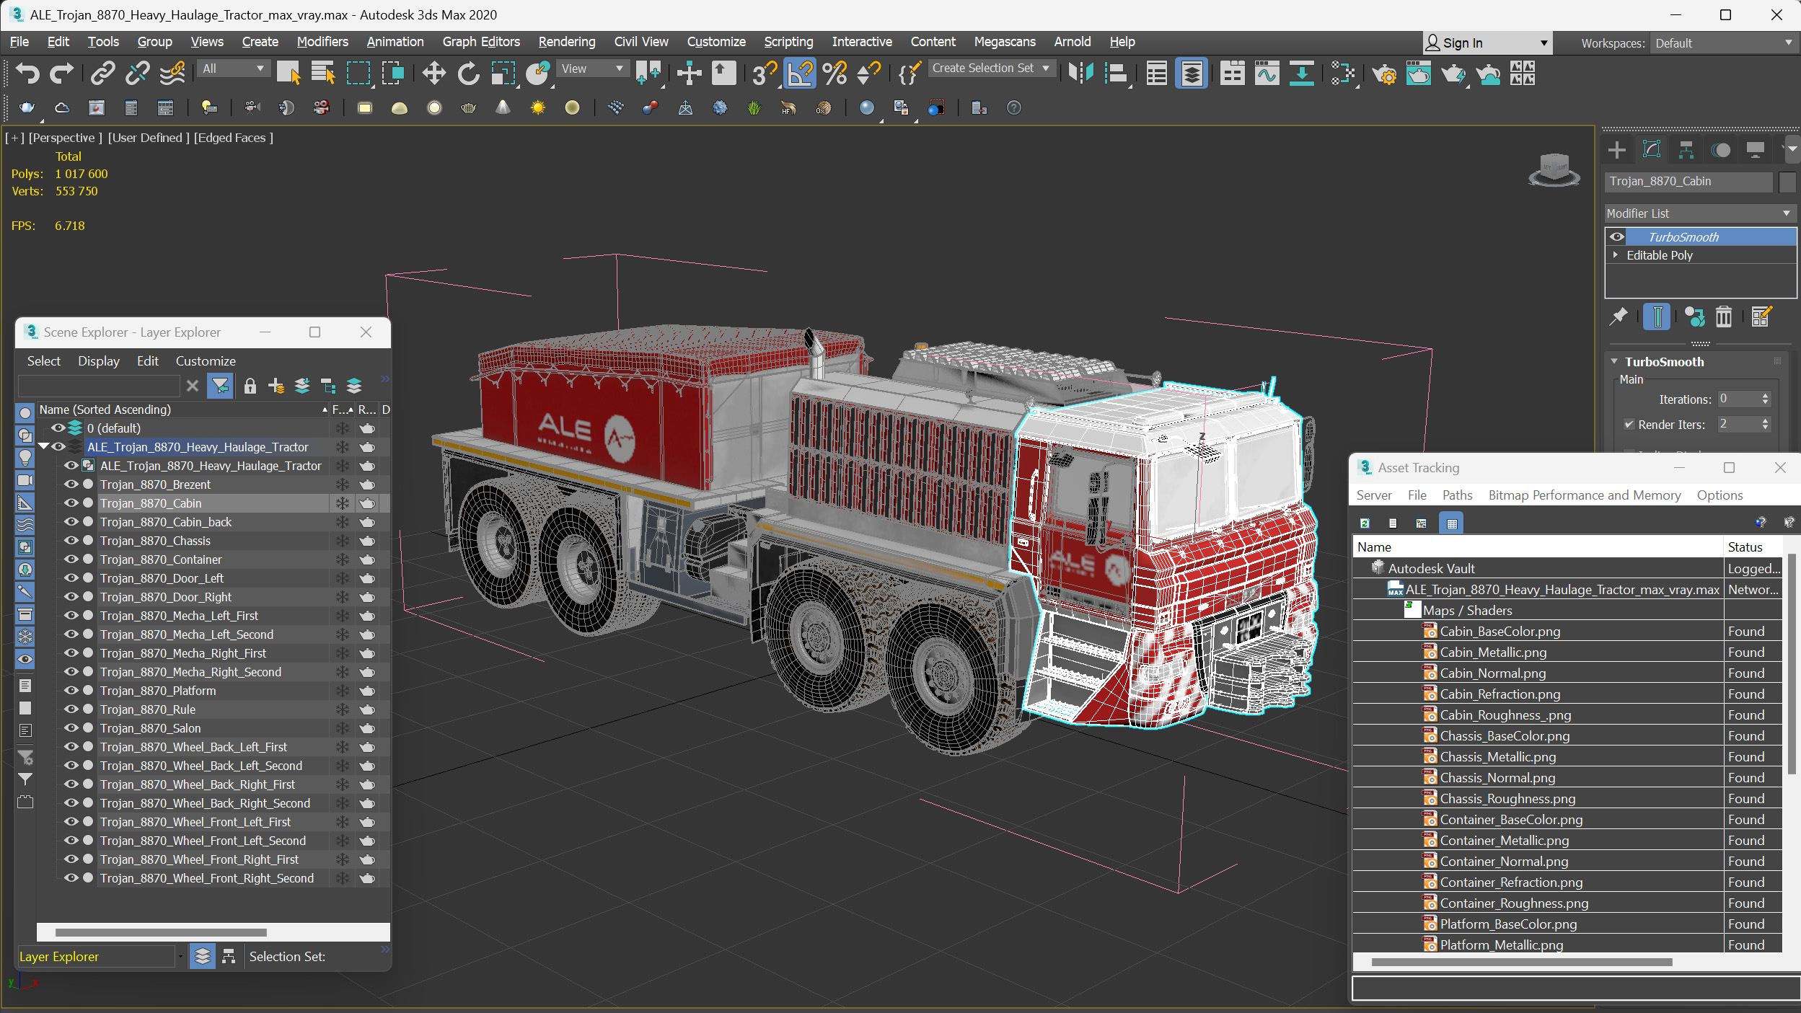Viewport: 1801px width, 1013px height.
Task: Collapse the ALE_Trojan_8870_Heavy_Haulage_Tractor layer
Action: click(43, 447)
